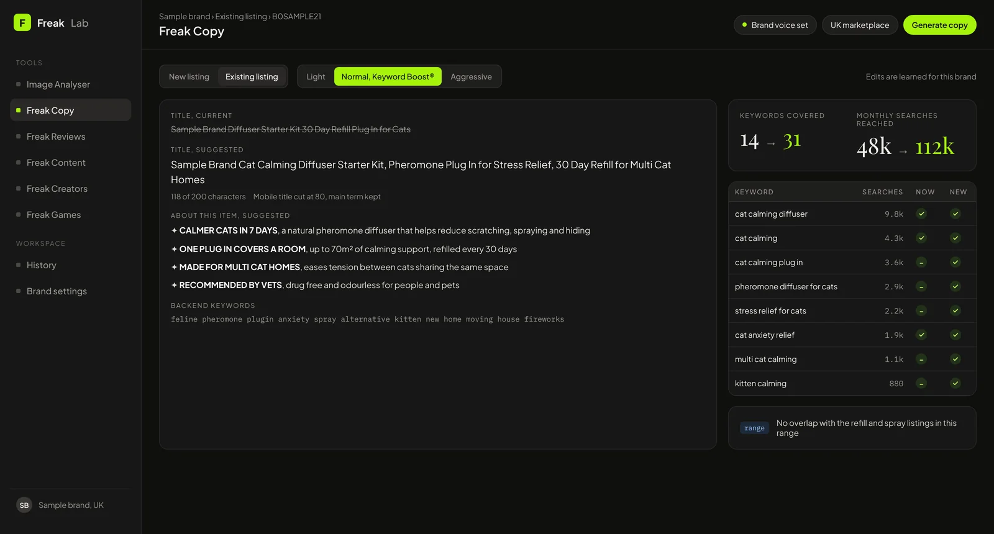Click the range tag in the overlap note
Viewport: 994px width, 534px height.
pyautogui.click(x=754, y=428)
